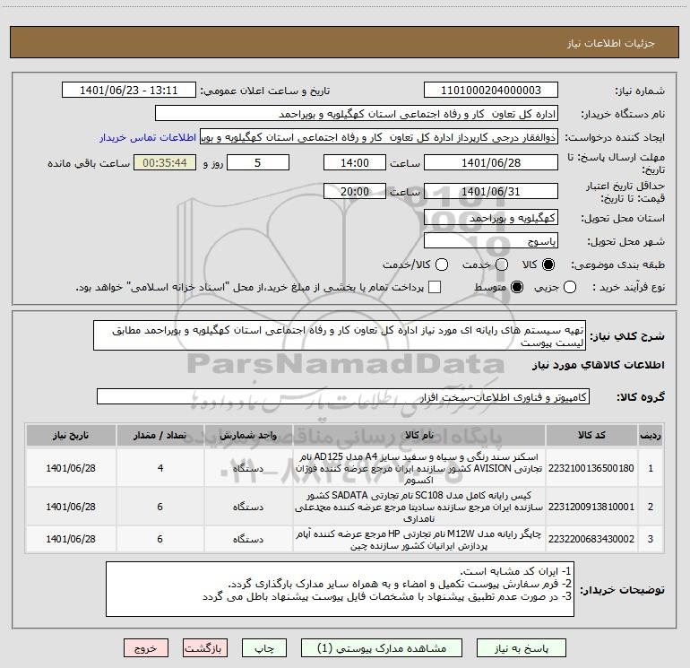Click the HP M12W printer item name
This screenshot has width=690, height=668.
tap(419, 540)
